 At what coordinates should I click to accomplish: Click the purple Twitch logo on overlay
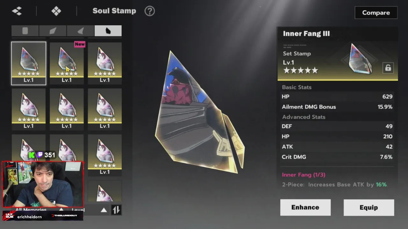(x=40, y=155)
